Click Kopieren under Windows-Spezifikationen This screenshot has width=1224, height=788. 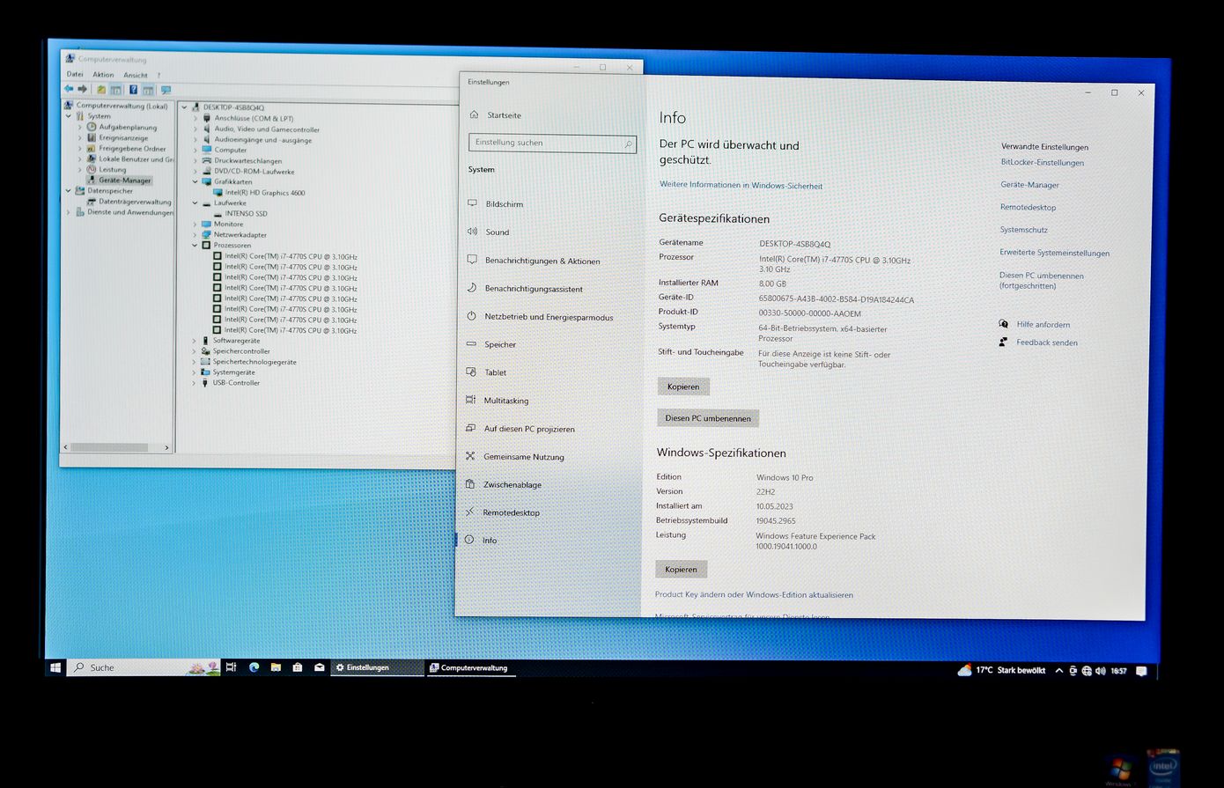681,569
